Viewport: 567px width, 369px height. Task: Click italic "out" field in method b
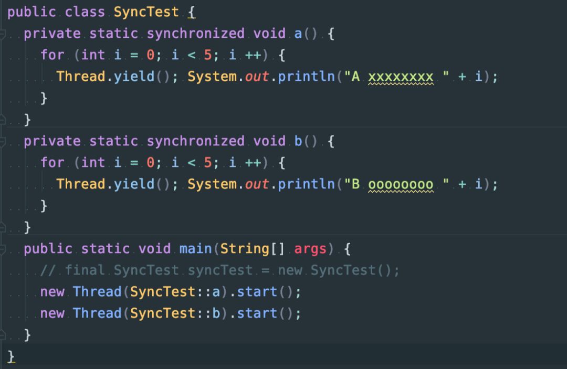pyautogui.click(x=257, y=184)
